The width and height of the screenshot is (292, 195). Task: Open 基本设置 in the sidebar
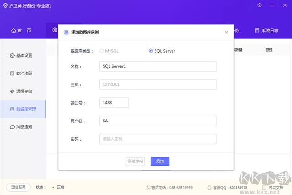pos(23,56)
